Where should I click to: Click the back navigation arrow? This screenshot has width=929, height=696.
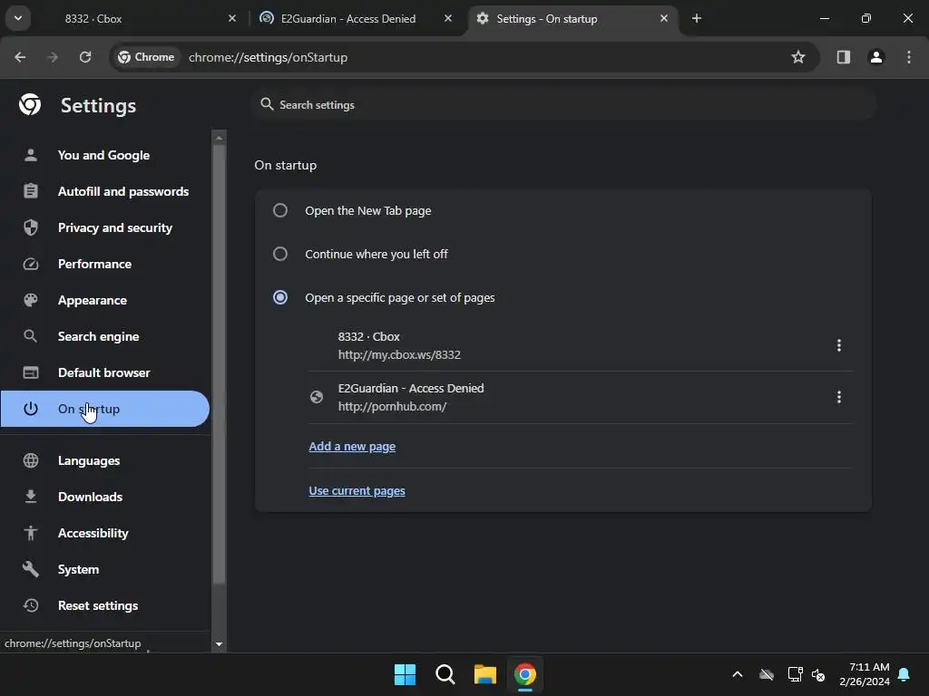click(x=20, y=57)
